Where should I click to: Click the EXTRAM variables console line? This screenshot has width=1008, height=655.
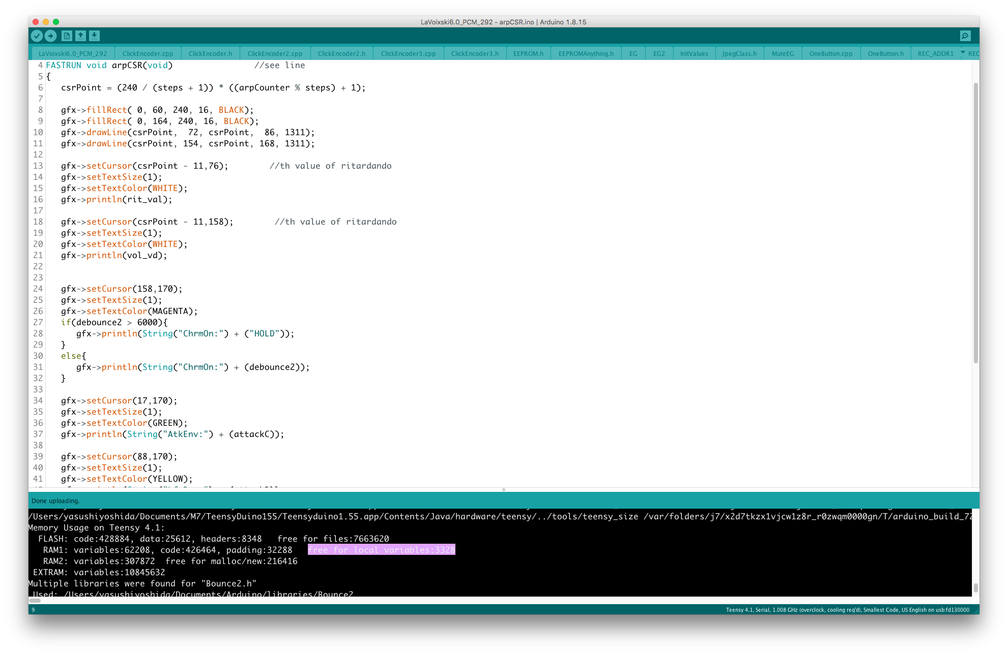pos(99,572)
